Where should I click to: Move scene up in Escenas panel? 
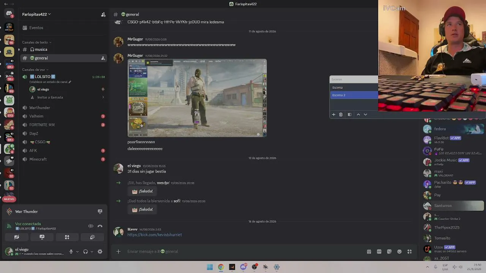coord(358,115)
